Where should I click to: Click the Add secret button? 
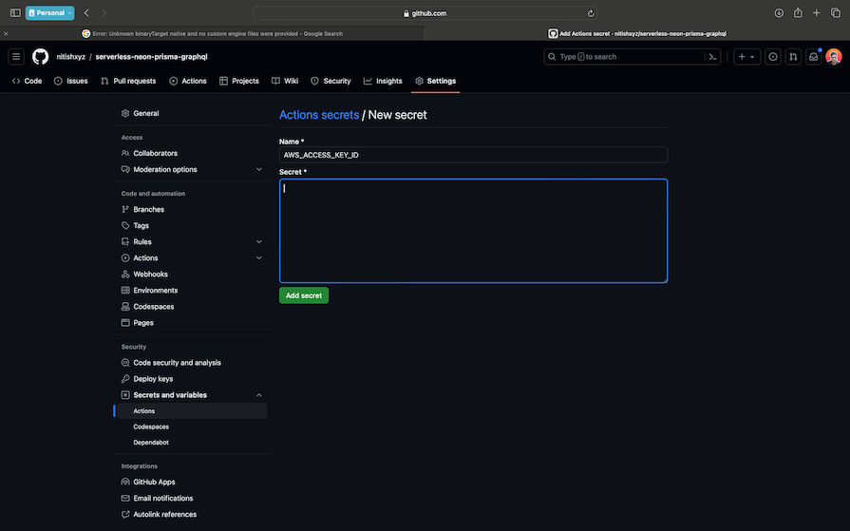304,295
